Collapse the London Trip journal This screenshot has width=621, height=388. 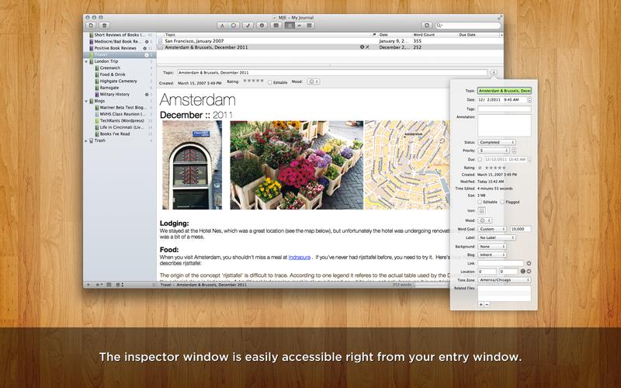coord(86,61)
